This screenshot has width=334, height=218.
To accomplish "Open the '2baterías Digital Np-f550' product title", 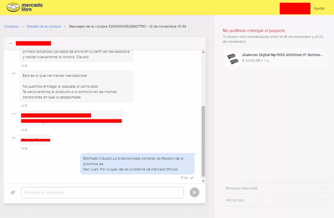I will click(282, 55).
